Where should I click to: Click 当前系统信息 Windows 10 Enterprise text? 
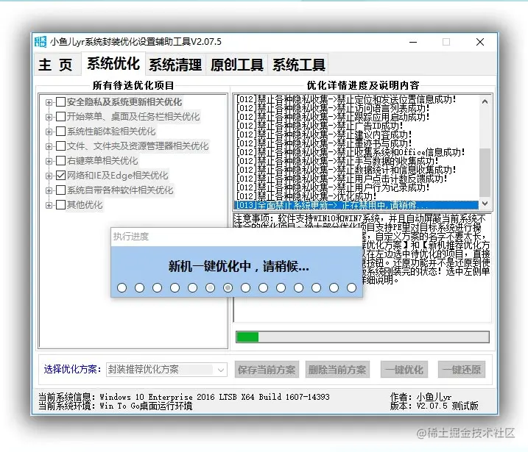[184, 397]
